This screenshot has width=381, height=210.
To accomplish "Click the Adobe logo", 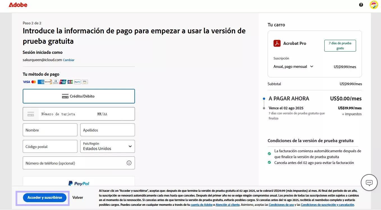I will coord(18,5).
